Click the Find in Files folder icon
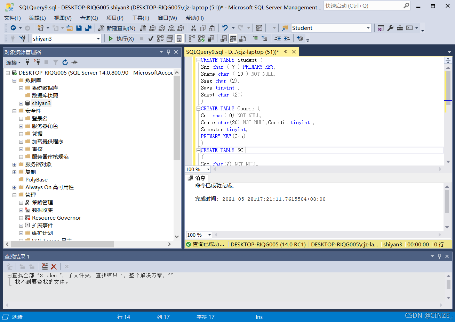The width and height of the screenshot is (455, 322). [285, 28]
